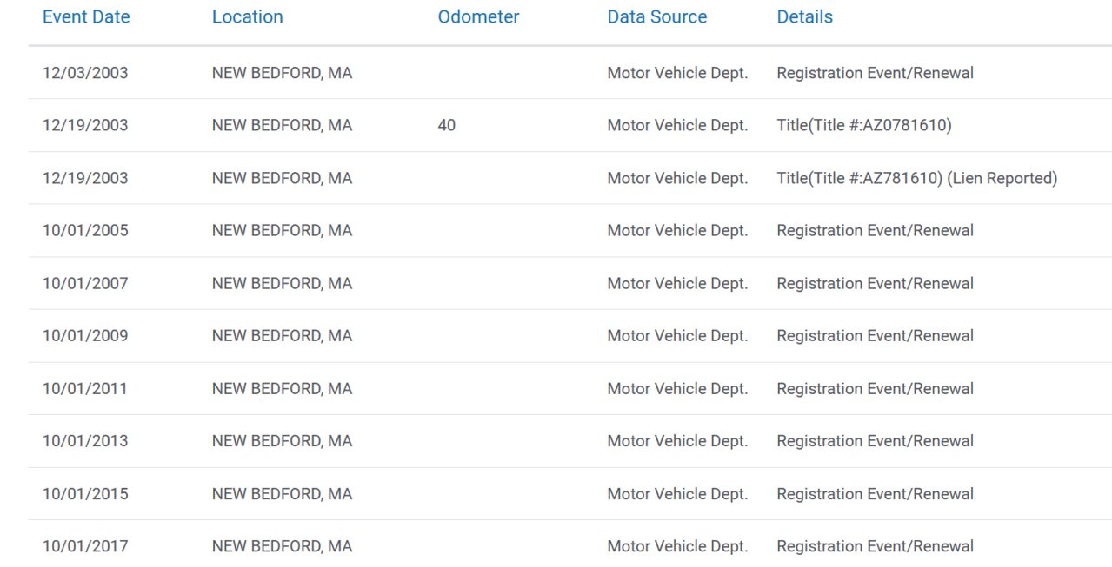Click Motor Vehicle Dept. in 10/01/2007 row
This screenshot has height=567, width=1112.
pos(677,284)
